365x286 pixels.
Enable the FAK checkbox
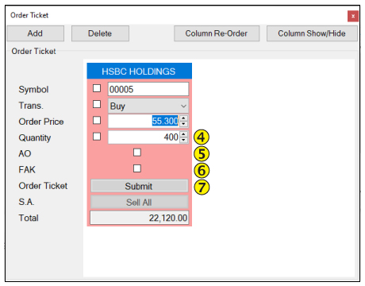click(137, 168)
